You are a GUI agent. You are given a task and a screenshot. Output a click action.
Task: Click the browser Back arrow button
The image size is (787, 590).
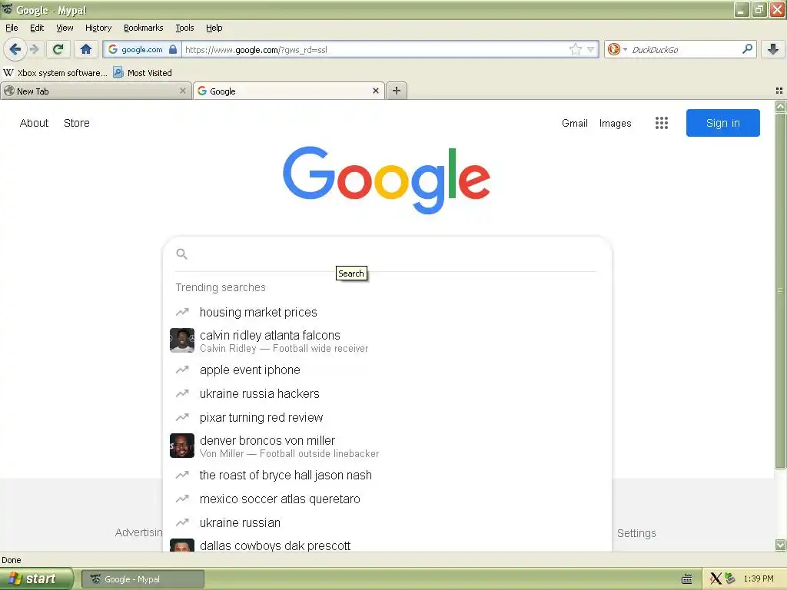coord(15,49)
